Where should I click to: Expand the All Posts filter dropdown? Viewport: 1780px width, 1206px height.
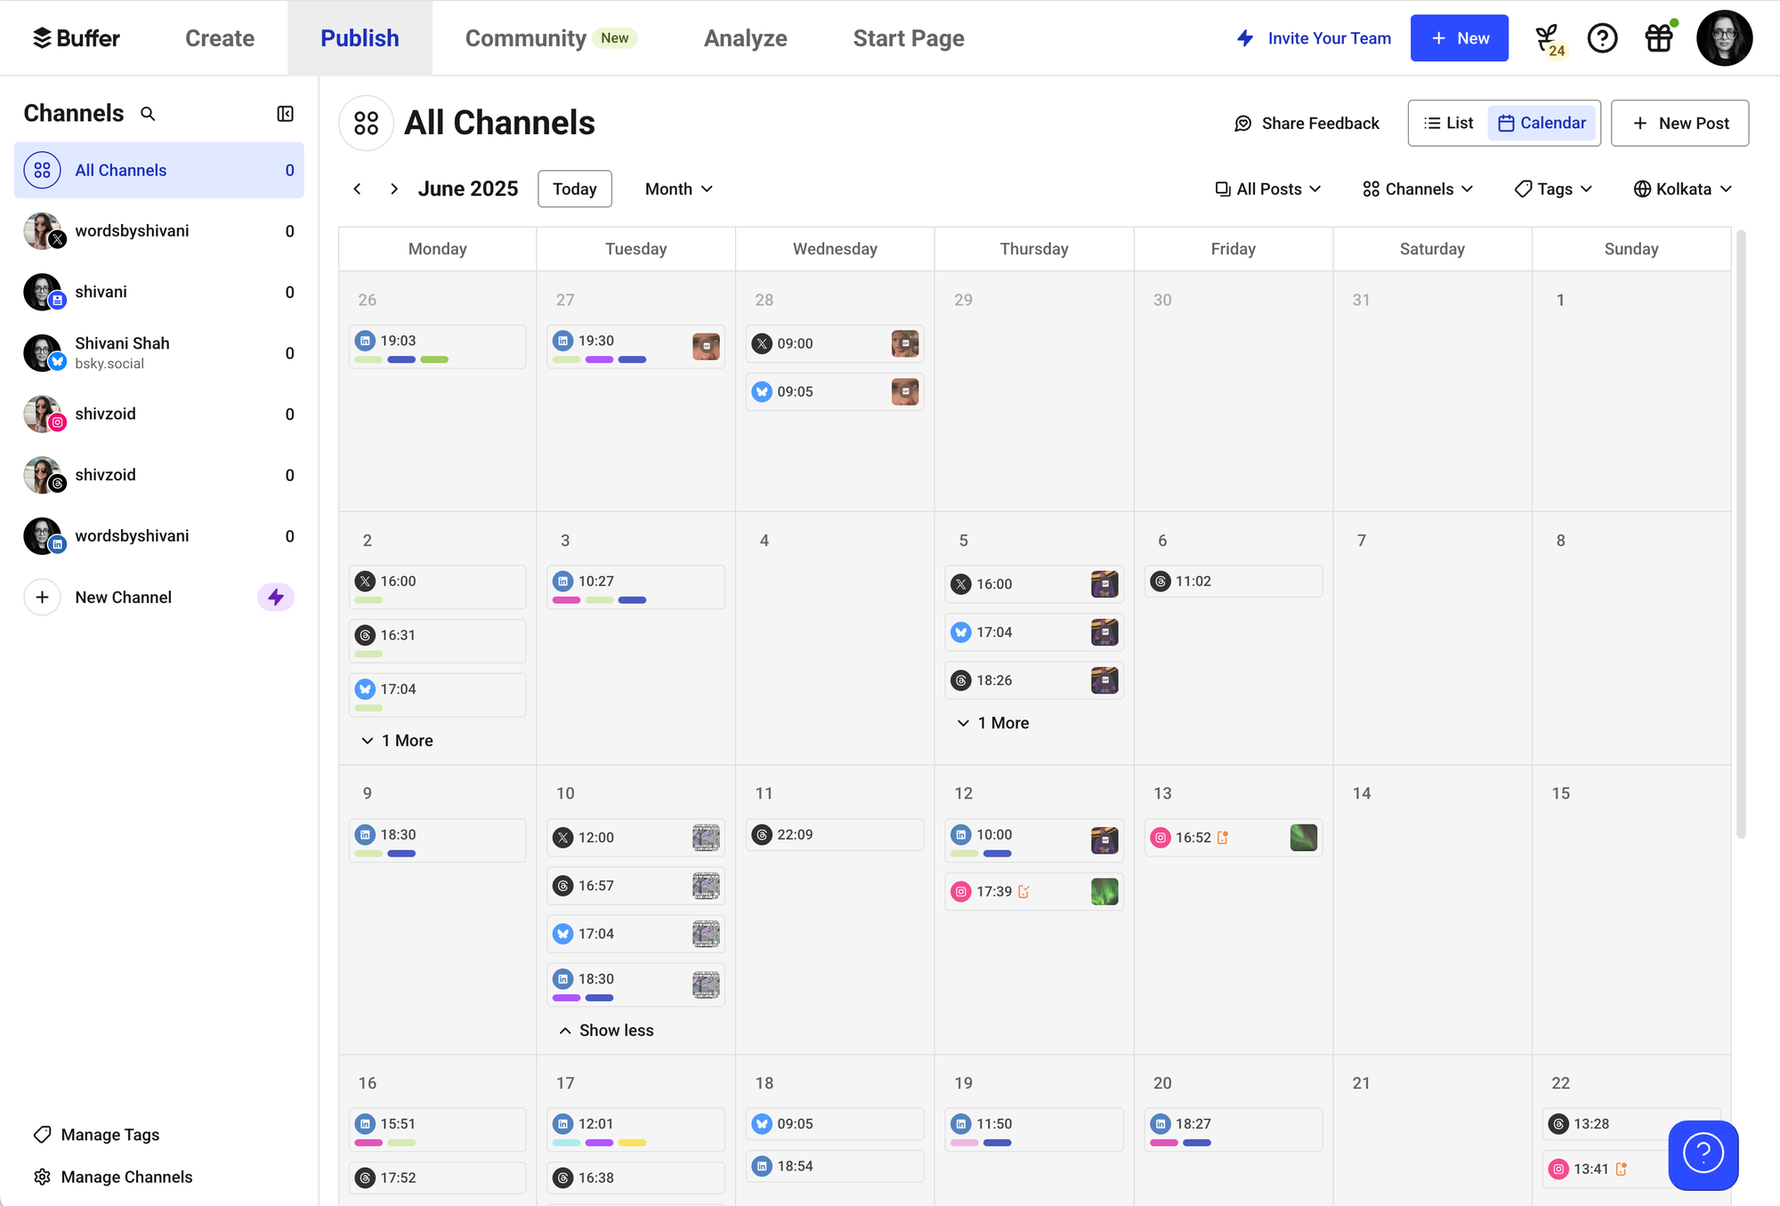1267,189
